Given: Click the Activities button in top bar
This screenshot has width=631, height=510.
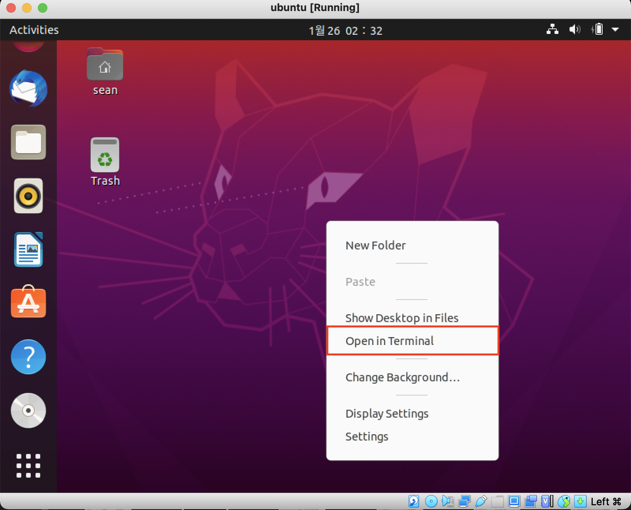Looking at the screenshot, I should pos(34,30).
